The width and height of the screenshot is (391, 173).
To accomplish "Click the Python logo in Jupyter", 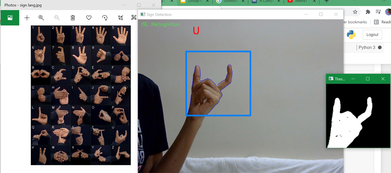I will 351,35.
